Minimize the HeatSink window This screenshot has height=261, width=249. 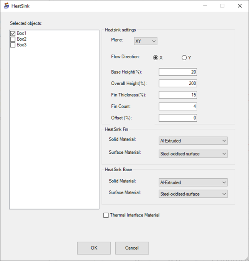205,6
